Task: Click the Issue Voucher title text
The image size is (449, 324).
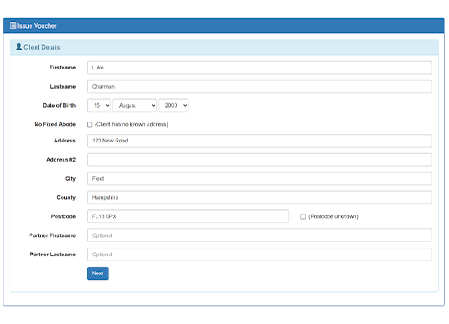Action: click(37, 26)
